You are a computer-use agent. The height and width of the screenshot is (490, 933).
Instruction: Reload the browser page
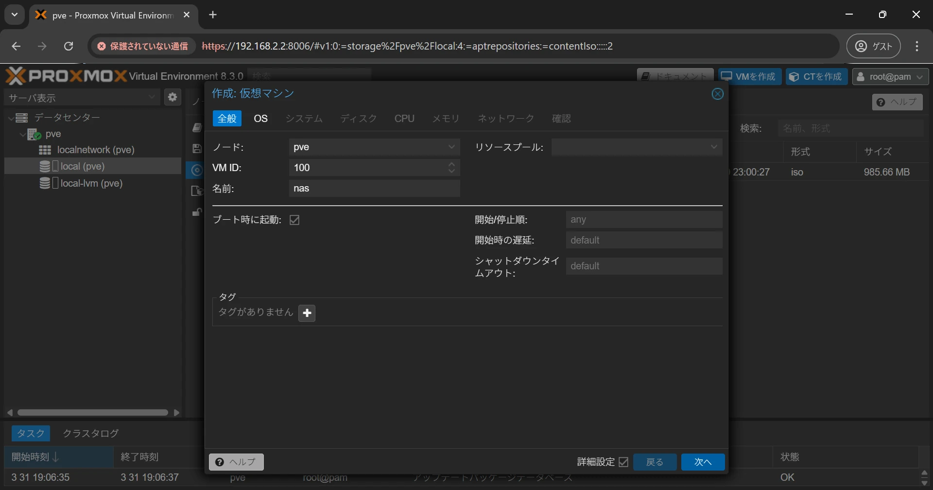click(69, 46)
